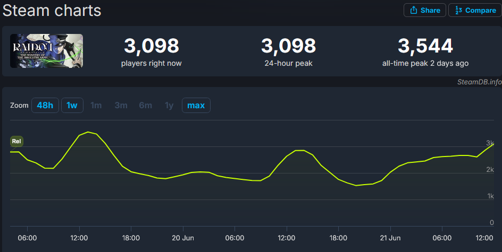Click the 3,544 all-time peak value

pos(425,46)
